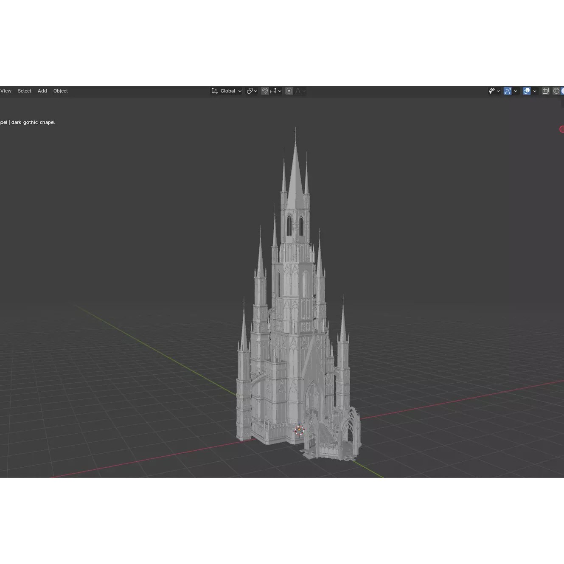Click the Show Overlays icon
The width and height of the screenshot is (564, 564).
coord(527,91)
